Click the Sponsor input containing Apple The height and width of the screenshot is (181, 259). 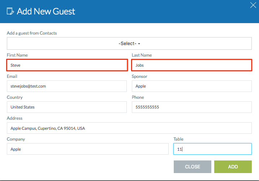click(191, 86)
